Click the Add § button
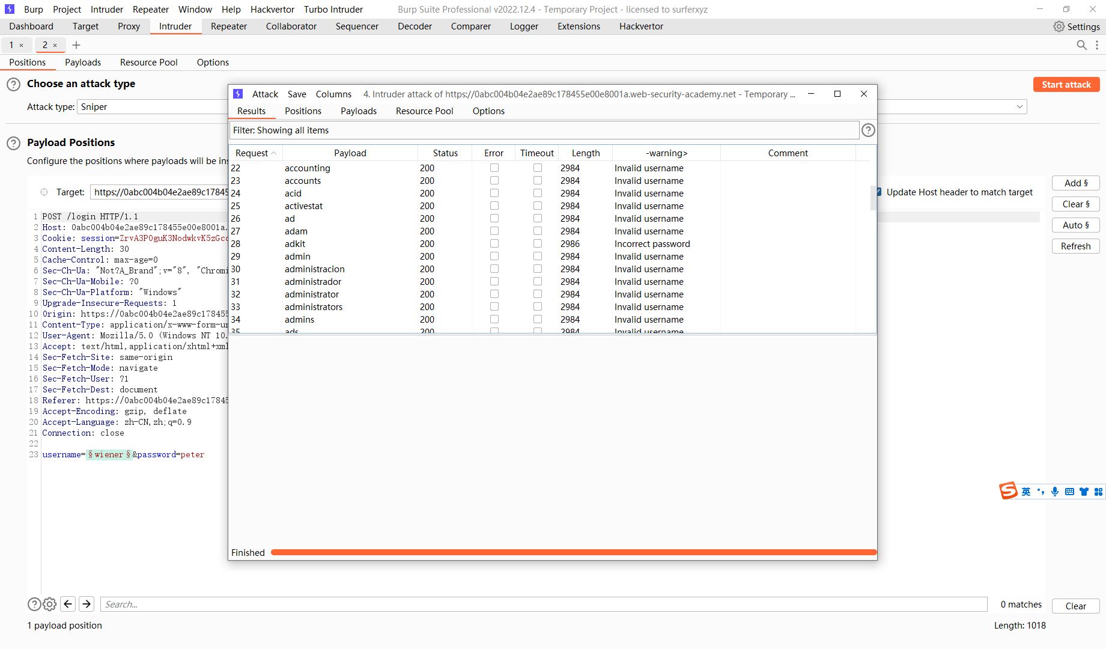Viewport: 1106px width, 649px height. (x=1076, y=183)
